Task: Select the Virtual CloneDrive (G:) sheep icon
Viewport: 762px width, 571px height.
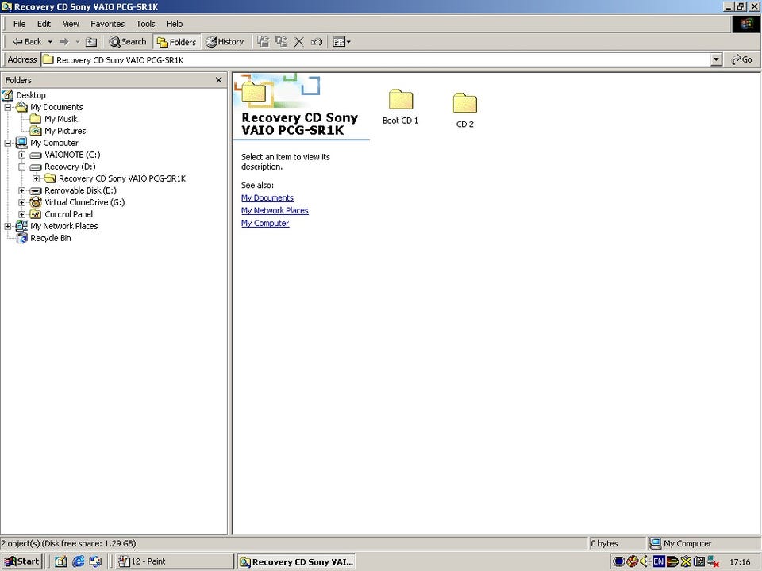Action: click(36, 202)
